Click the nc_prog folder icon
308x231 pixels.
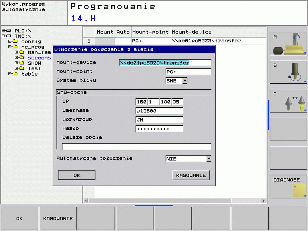[x=15, y=47]
